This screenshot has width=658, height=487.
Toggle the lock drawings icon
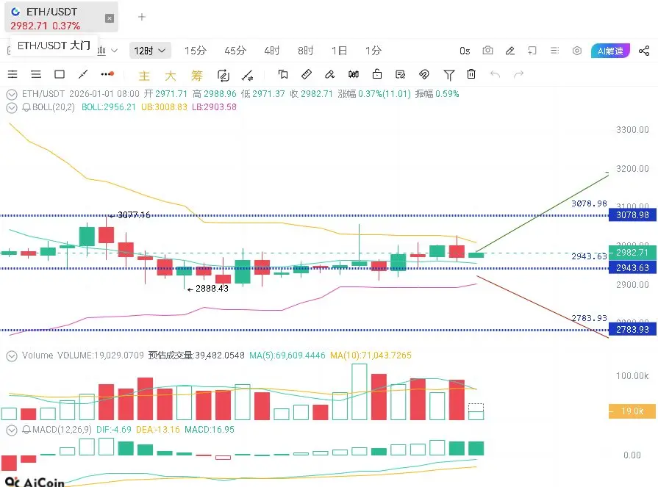(x=377, y=73)
